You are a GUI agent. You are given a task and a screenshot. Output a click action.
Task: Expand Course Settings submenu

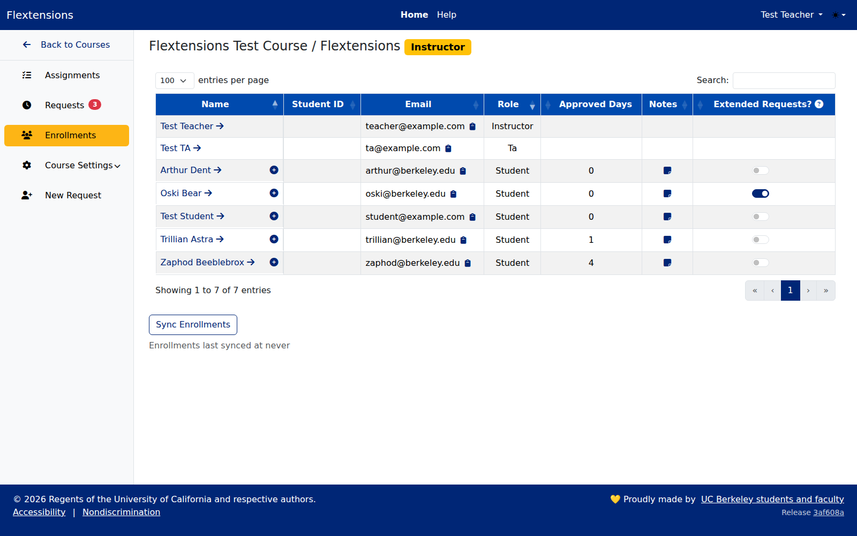tap(82, 165)
